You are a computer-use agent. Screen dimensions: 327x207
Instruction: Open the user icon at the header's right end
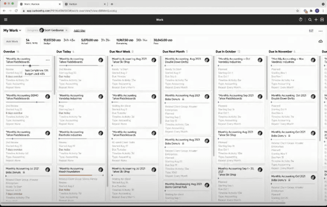(x=322, y=20)
